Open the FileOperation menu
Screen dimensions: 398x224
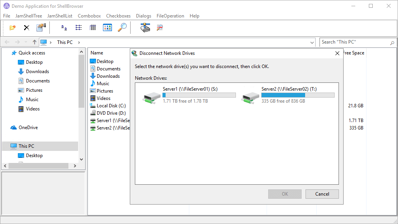170,16
